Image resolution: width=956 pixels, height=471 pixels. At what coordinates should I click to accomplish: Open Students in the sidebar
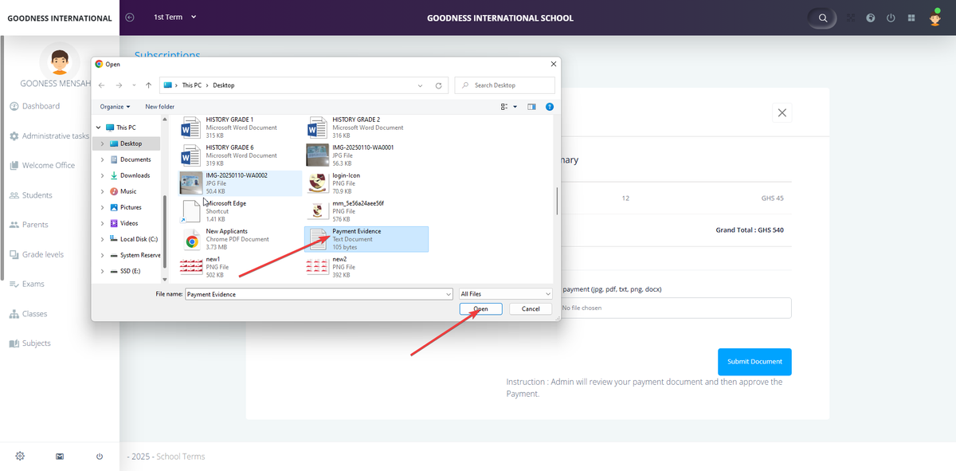pyautogui.click(x=37, y=195)
